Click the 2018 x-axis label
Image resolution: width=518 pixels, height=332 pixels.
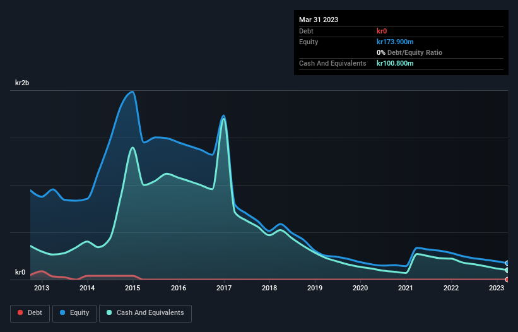[269, 288]
